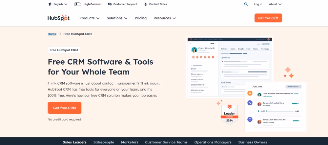Screen dimensions: 328x145
Task: Click the Customer Support link
Action: pos(125,4)
